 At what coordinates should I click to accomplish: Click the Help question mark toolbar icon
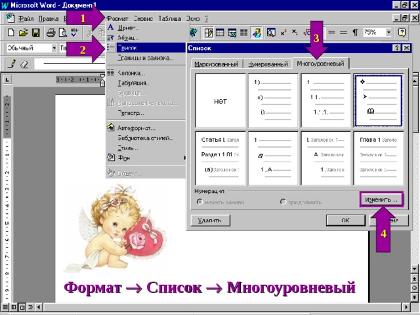(402, 33)
